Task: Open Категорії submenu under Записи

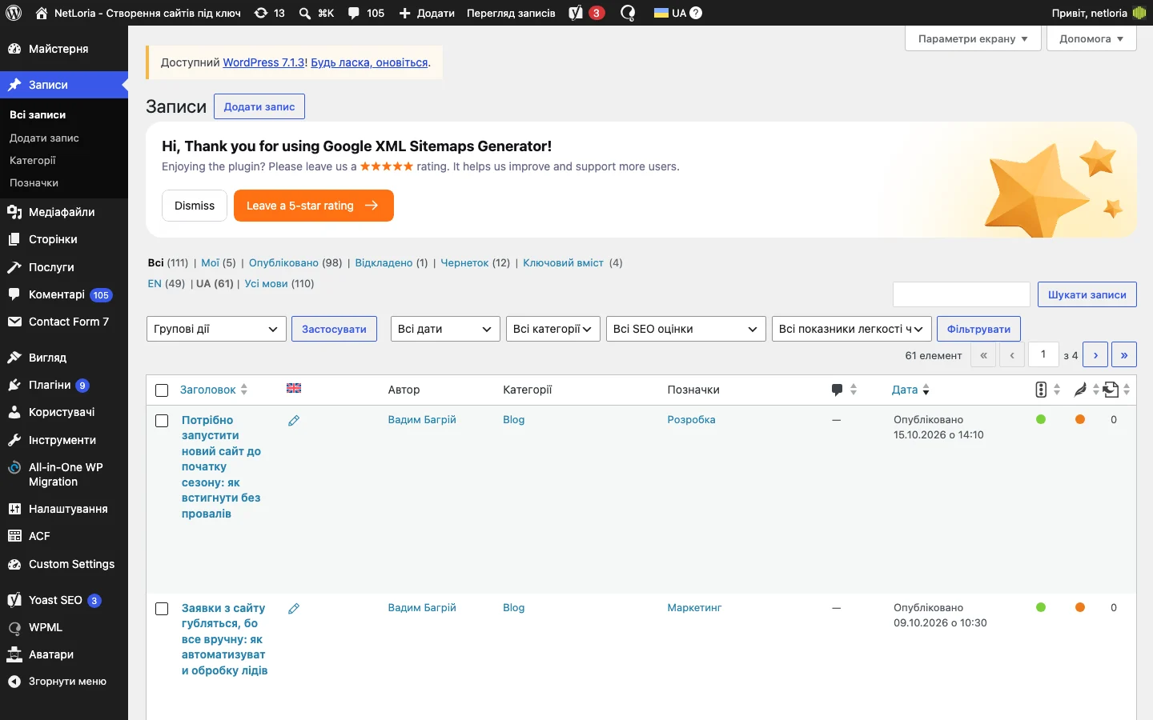Action: pyautogui.click(x=33, y=160)
